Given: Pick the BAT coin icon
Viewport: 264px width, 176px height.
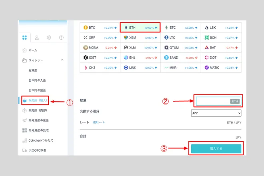Looking at the screenshot, I should 206,48.
